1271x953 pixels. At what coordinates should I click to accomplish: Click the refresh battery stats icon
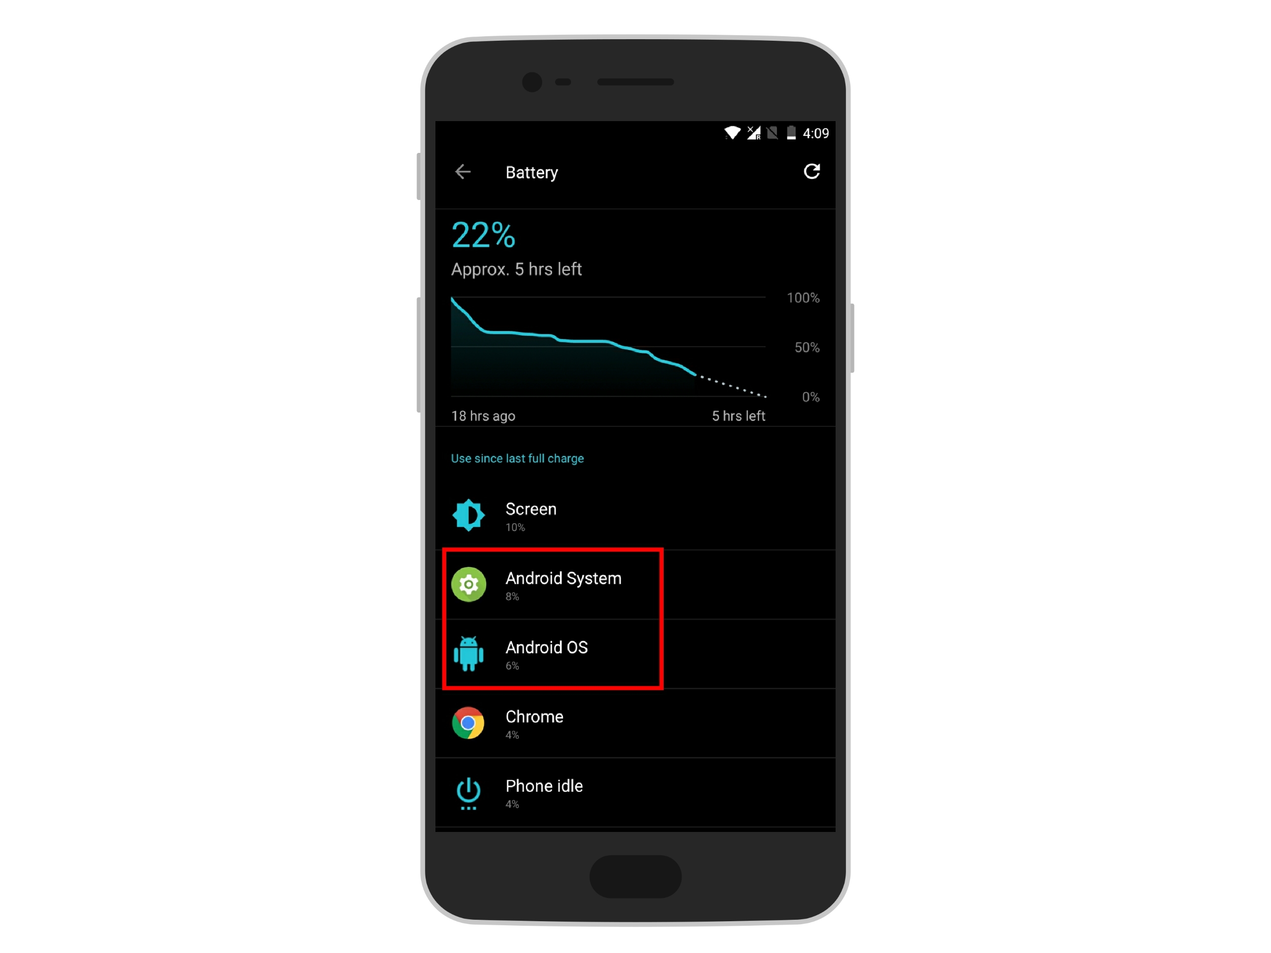coord(812,170)
